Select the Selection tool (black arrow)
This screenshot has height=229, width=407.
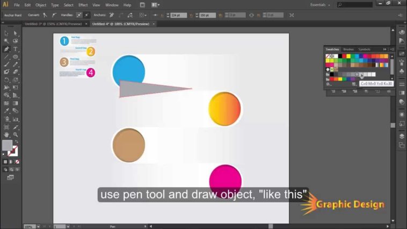point(6,33)
